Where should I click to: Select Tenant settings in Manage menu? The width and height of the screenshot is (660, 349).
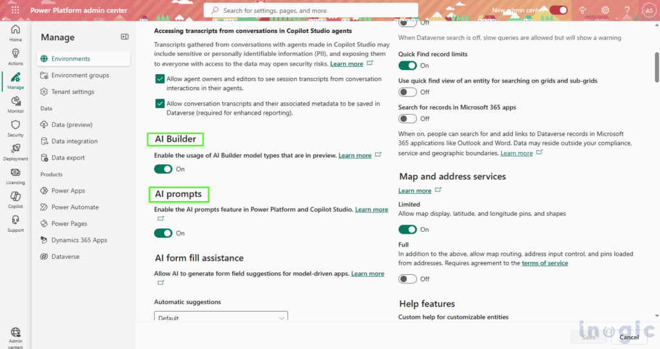point(73,92)
